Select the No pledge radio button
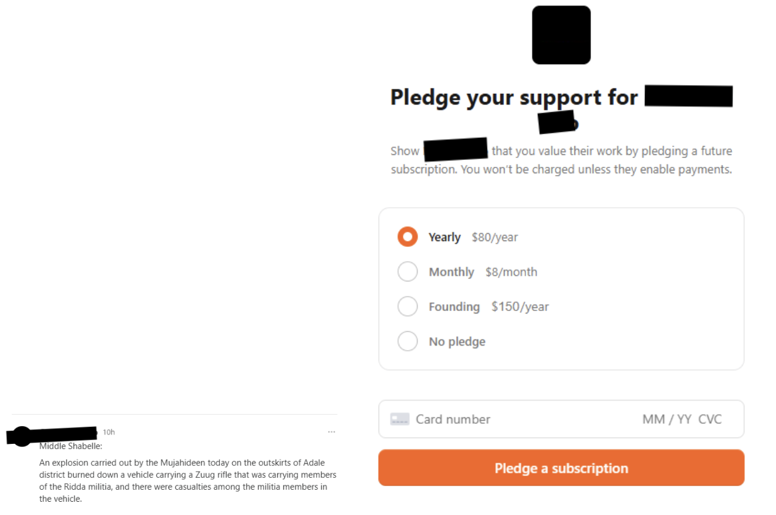This screenshot has width=776, height=515. [408, 341]
